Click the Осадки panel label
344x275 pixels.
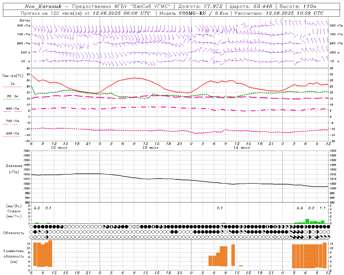point(14,211)
